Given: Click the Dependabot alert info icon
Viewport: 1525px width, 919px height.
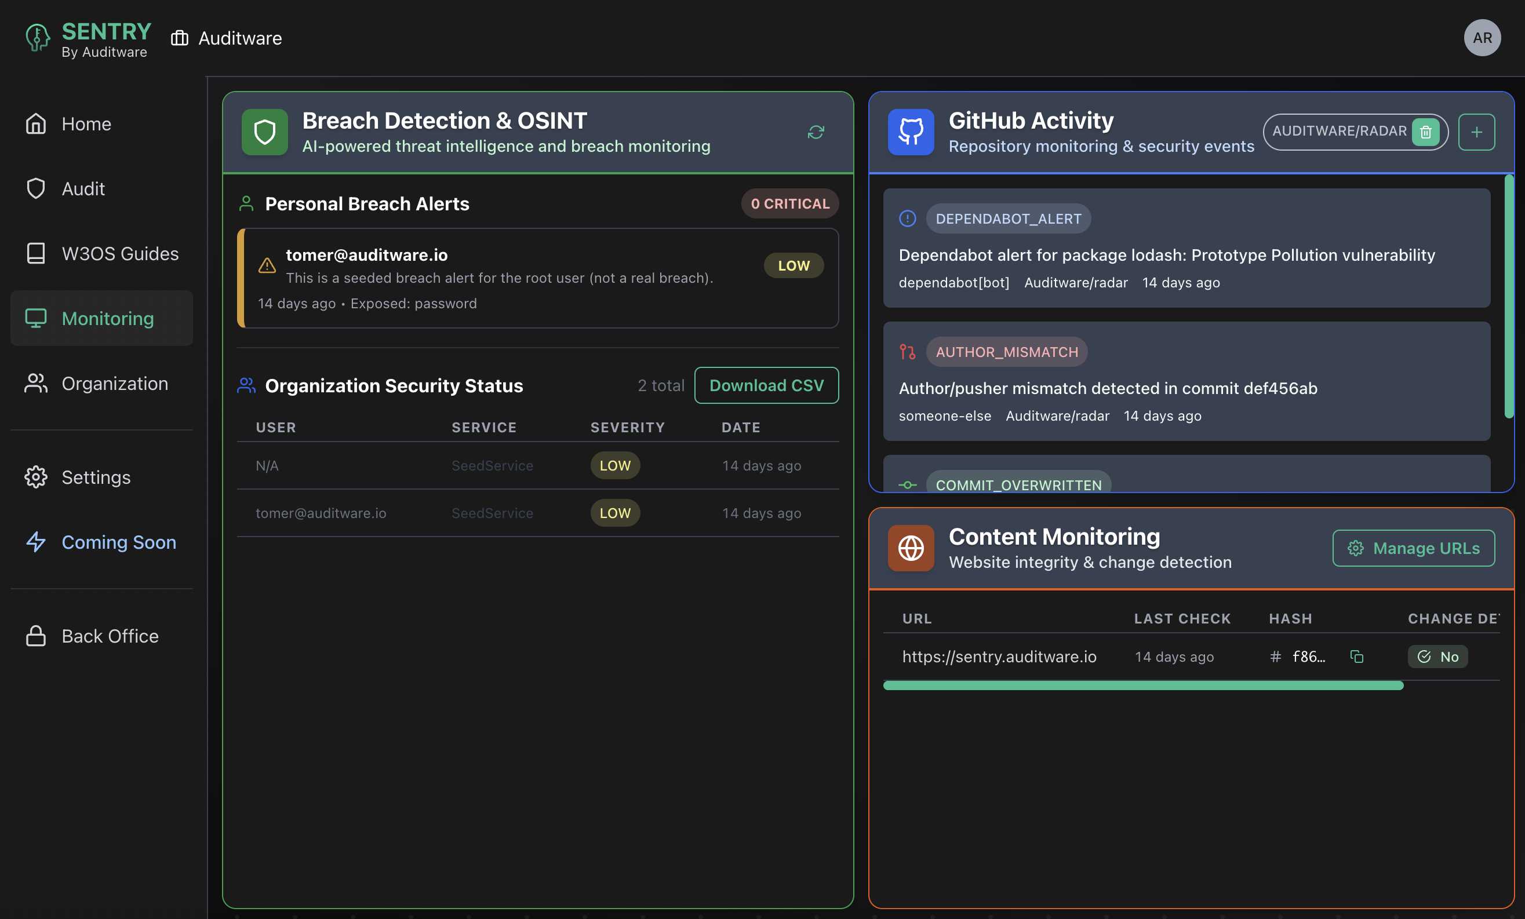Looking at the screenshot, I should tap(907, 218).
